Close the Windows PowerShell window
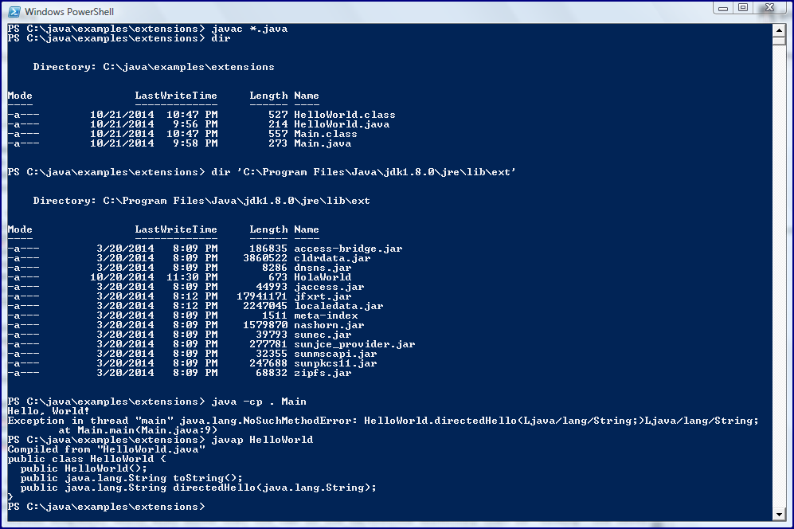This screenshot has height=529, width=794. pos(770,8)
